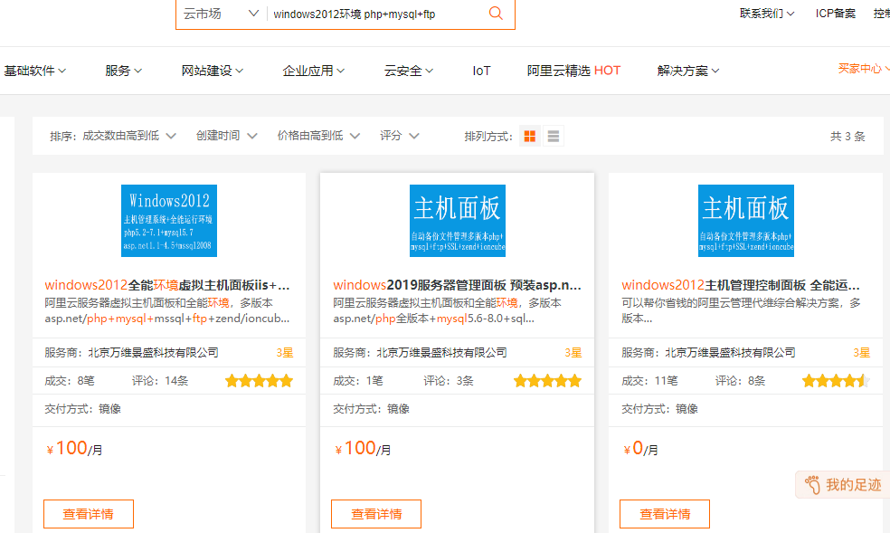Image resolution: width=890 pixels, height=533 pixels.
Task: Expand the 云安全 category menu
Action: 409,71
